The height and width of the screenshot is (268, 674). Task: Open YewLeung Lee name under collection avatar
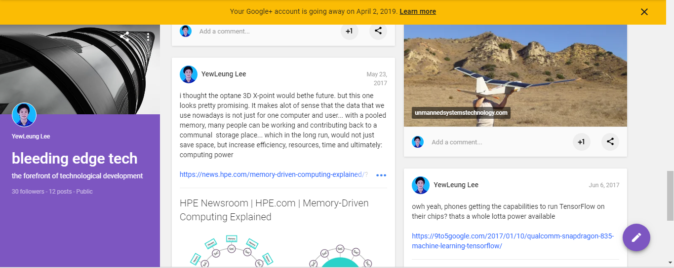click(31, 136)
